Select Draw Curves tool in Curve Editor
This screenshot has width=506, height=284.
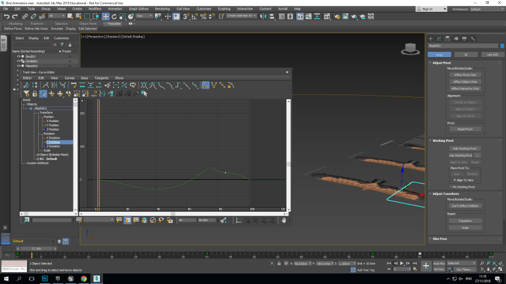43,94
